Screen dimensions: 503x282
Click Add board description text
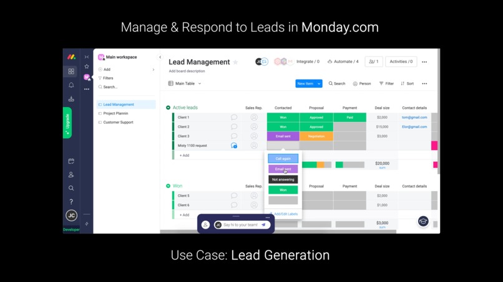coord(187,71)
